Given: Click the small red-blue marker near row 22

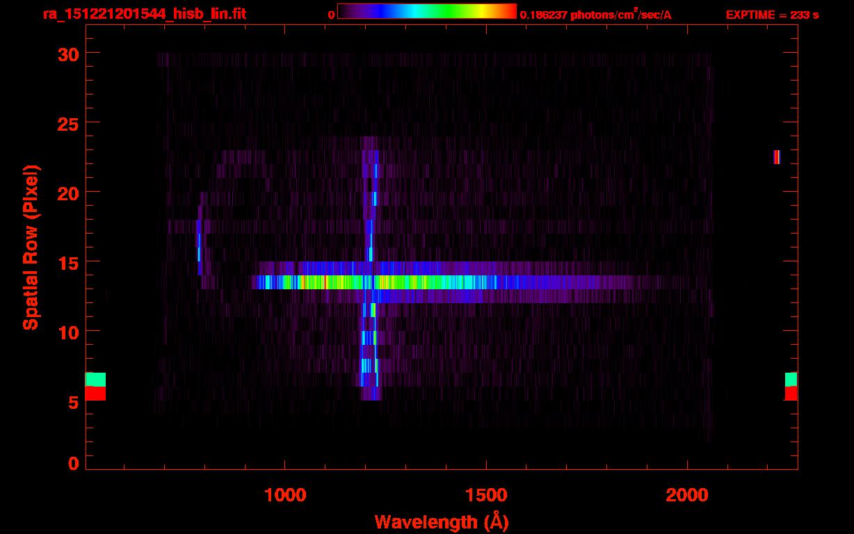Looking at the screenshot, I should [x=776, y=157].
